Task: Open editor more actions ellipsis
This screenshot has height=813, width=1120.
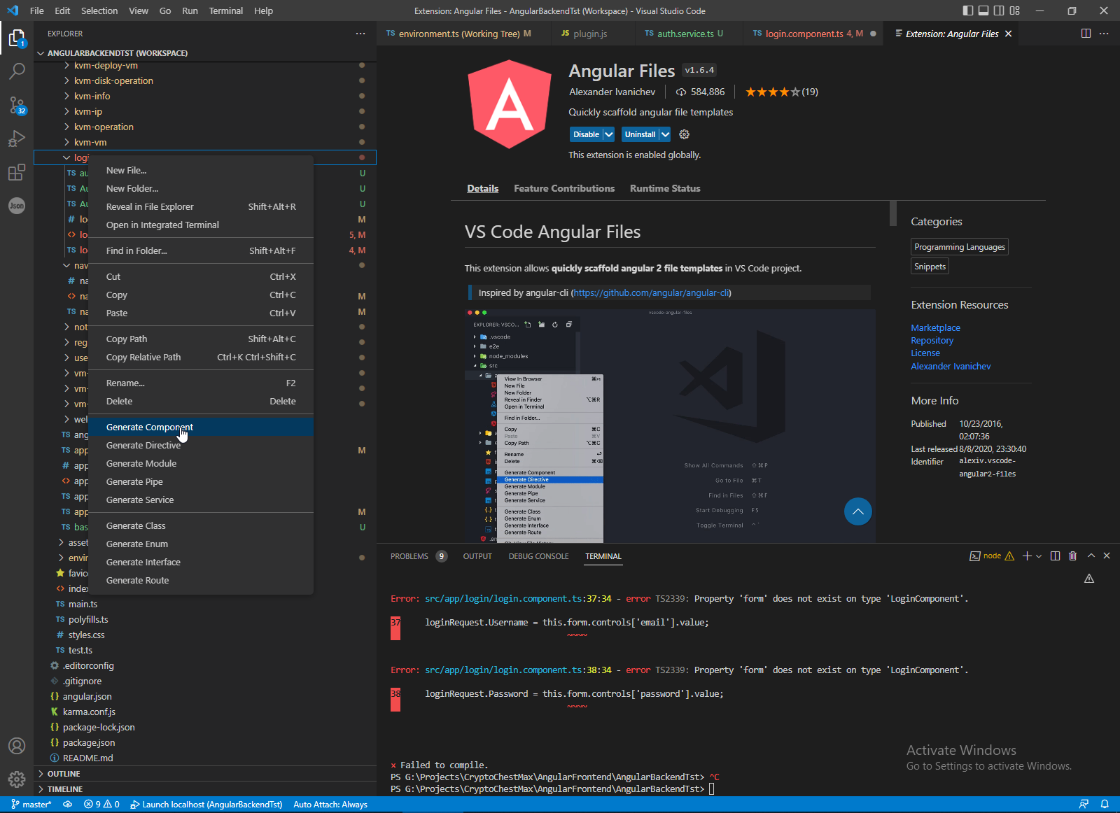Action: (1104, 34)
